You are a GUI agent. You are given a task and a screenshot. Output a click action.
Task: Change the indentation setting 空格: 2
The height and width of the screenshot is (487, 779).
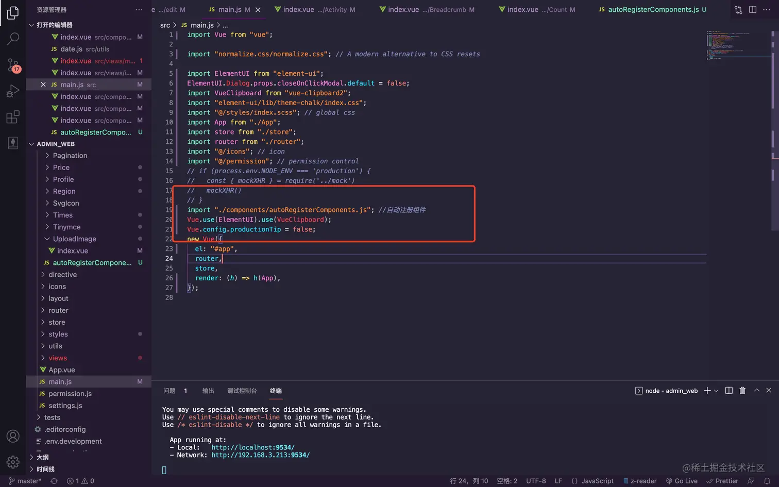(507, 481)
